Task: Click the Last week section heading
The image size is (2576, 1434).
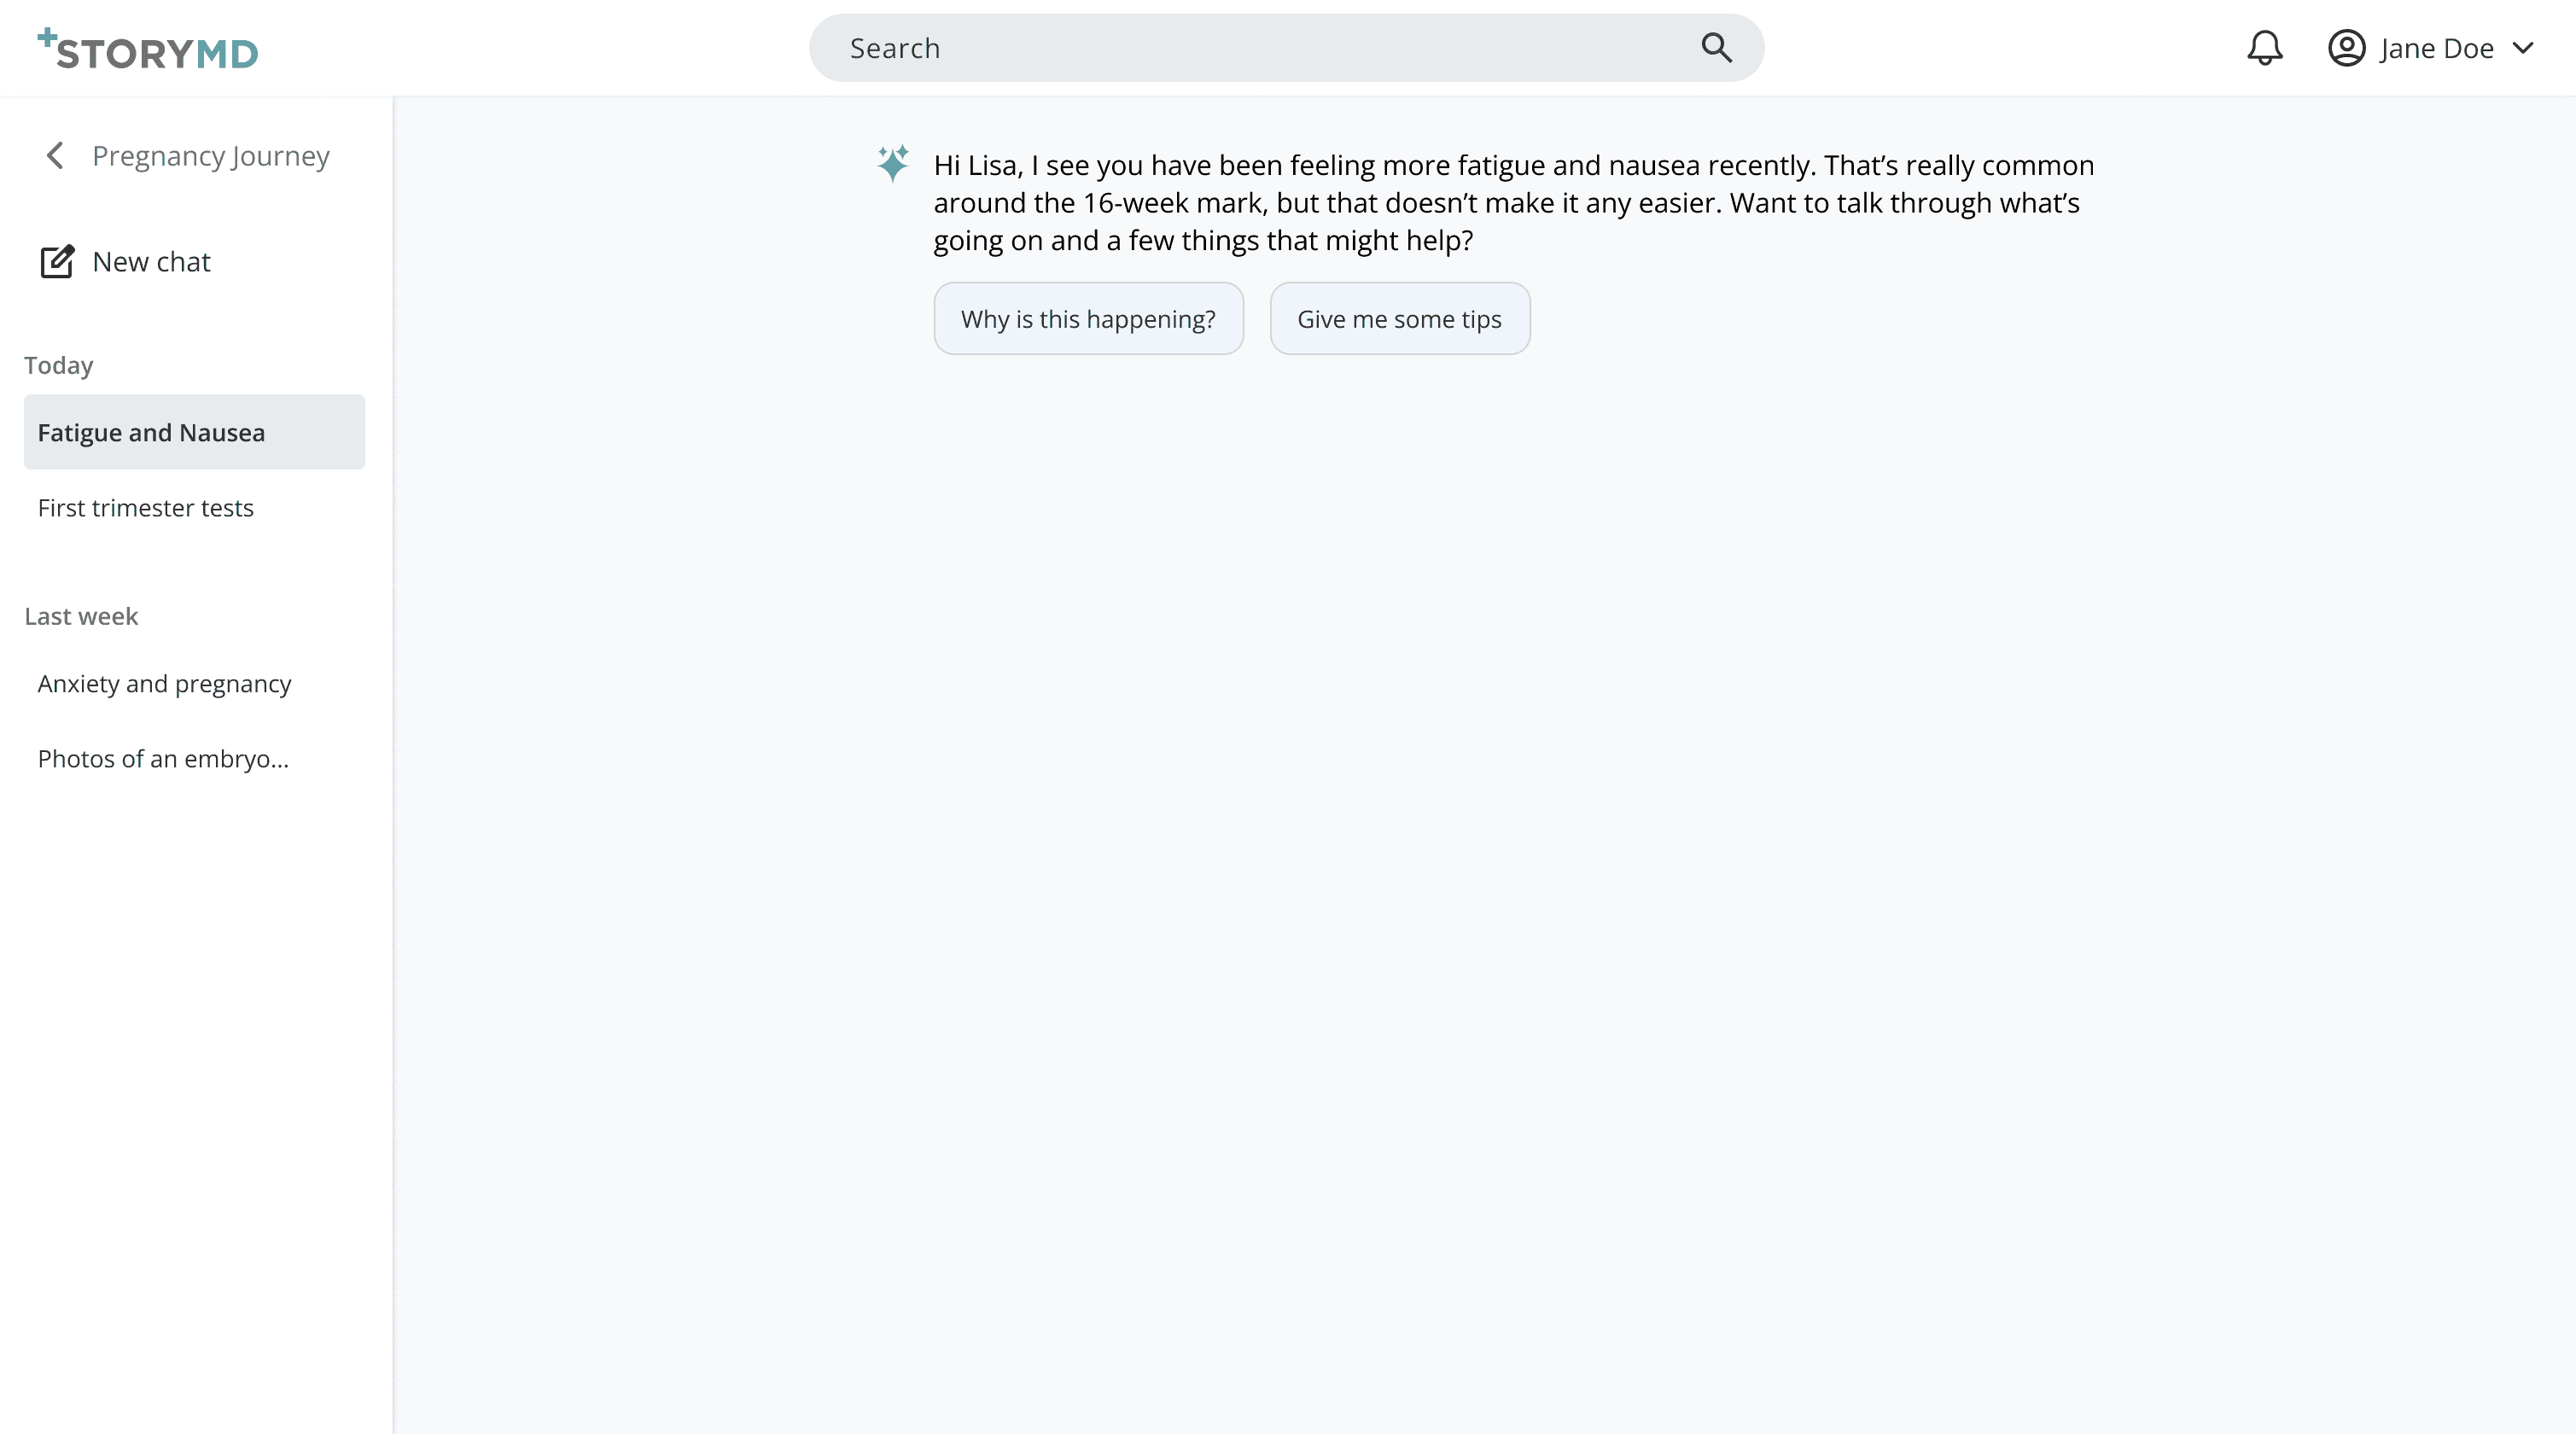Action: coord(81,616)
